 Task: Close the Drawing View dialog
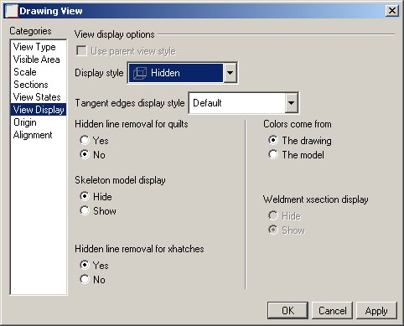click(x=392, y=11)
